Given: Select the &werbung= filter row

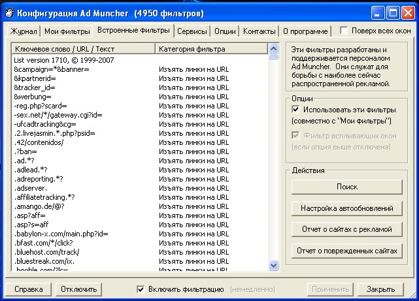Looking at the screenshot, I should pos(140,97).
